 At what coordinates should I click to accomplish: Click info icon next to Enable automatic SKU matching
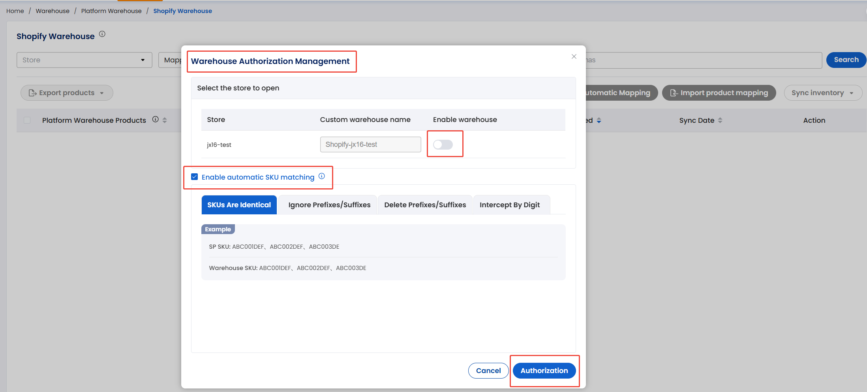coord(322,176)
